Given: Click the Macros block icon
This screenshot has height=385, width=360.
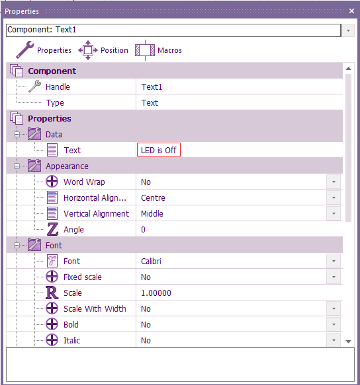Looking at the screenshot, I should coord(145,50).
